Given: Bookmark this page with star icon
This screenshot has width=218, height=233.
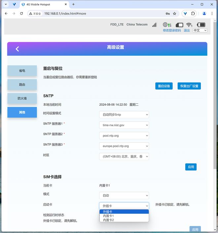Looking at the screenshot, I should 175,14.
